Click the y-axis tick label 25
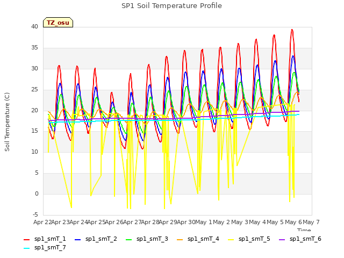 pos(34,90)
